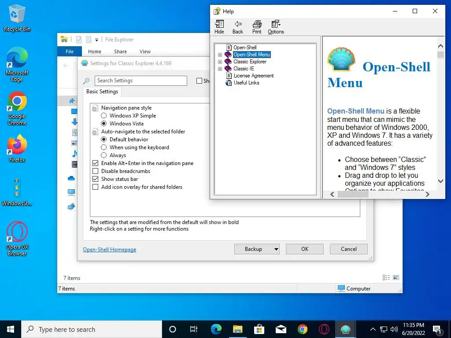Enable Add icon overlay for shared folders

tap(95, 187)
